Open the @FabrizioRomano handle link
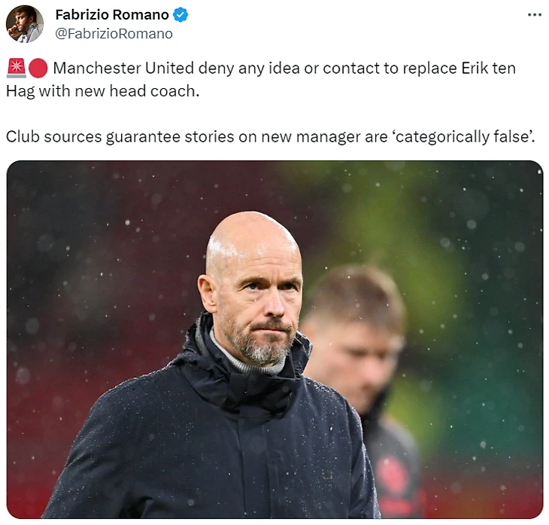Image resolution: width=549 pixels, height=525 pixels. click(x=114, y=34)
